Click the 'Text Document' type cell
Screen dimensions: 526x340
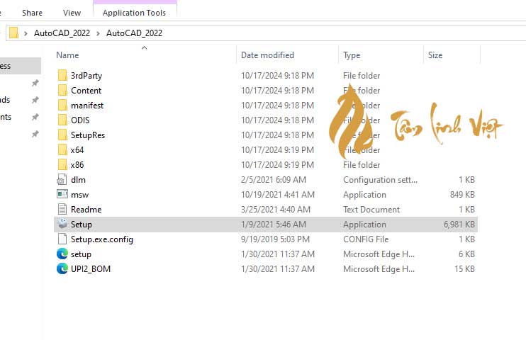371,209
